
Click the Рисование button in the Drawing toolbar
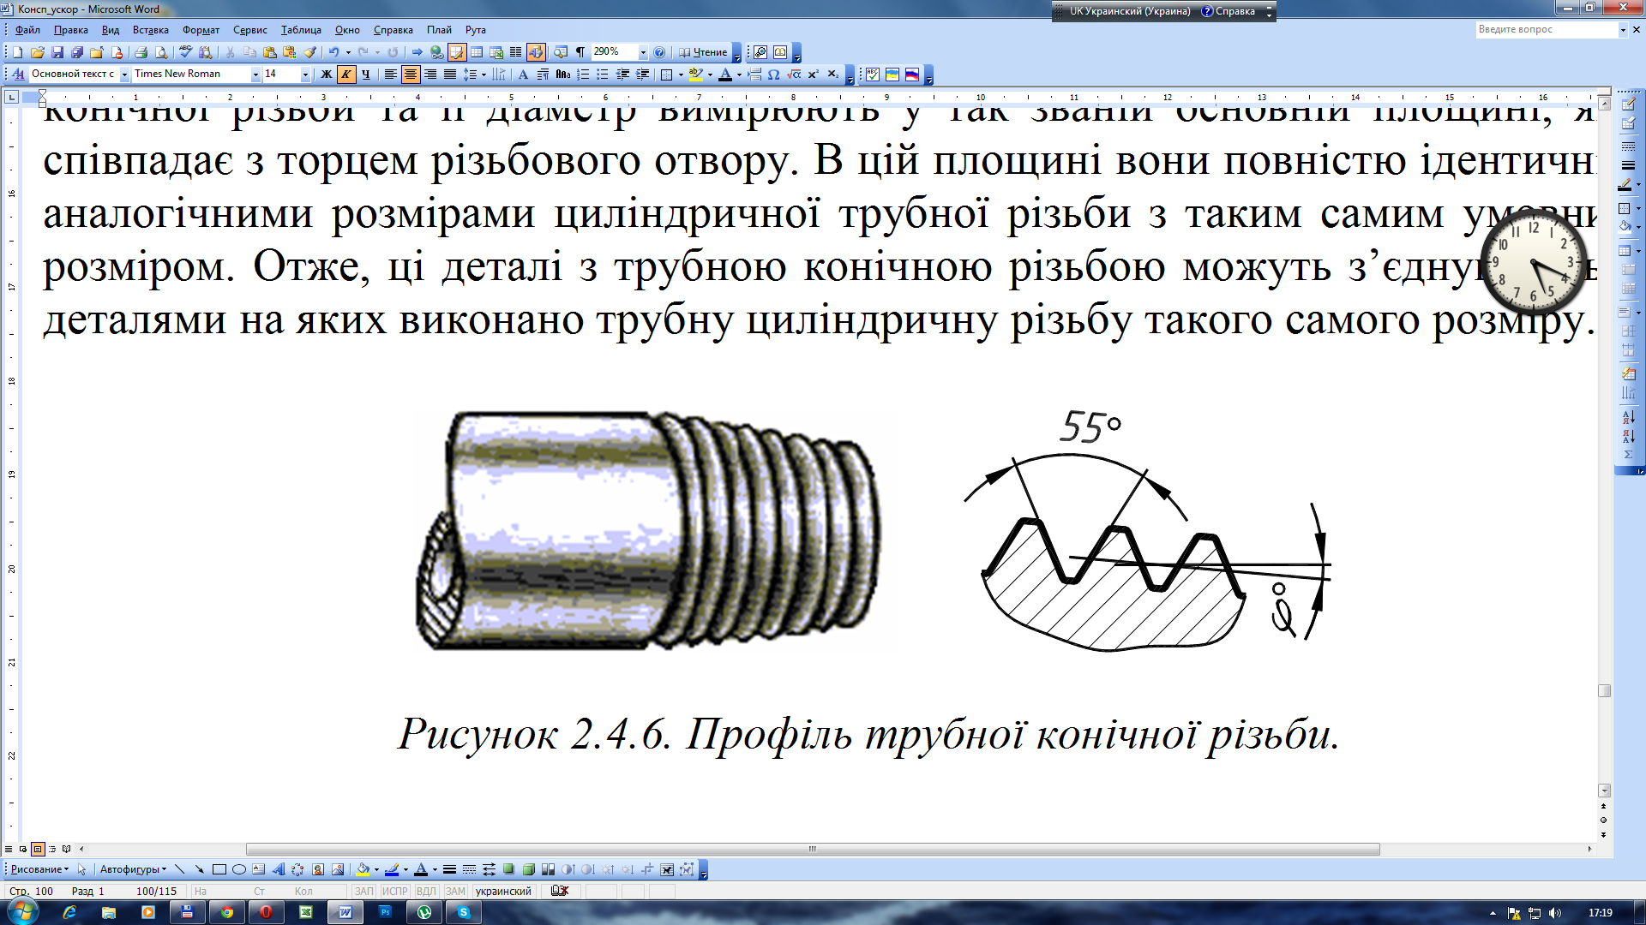[39, 869]
